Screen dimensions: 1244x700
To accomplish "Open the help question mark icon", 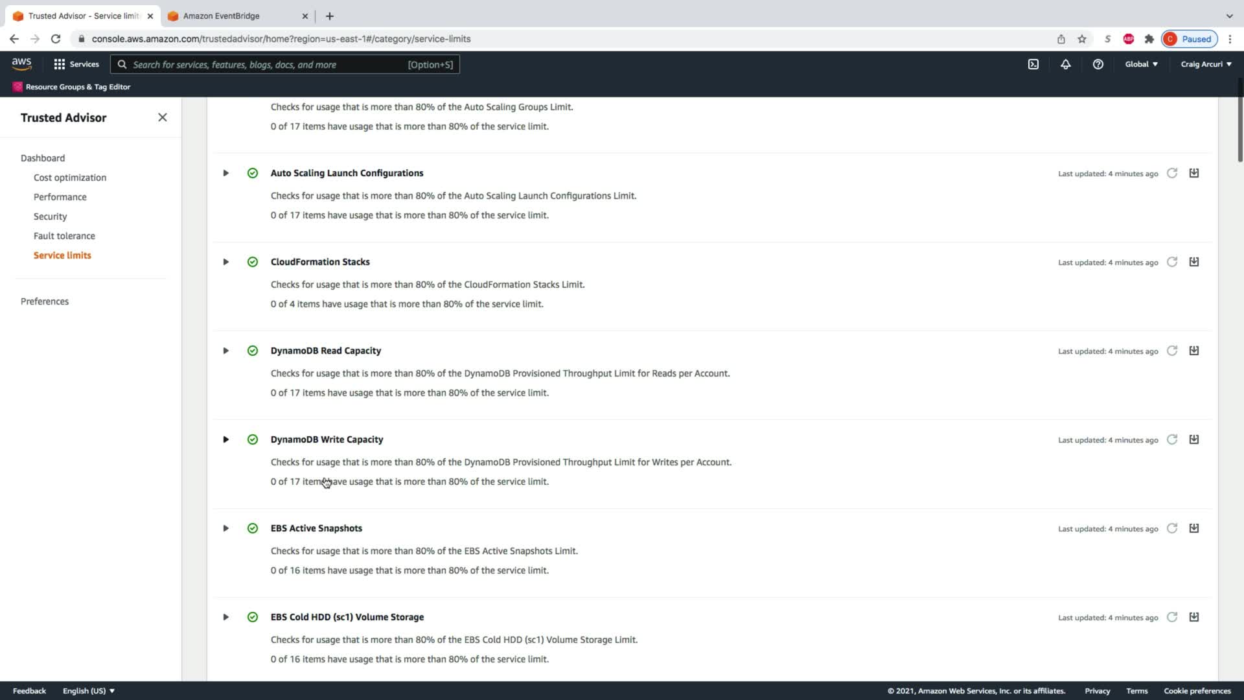I will point(1098,64).
